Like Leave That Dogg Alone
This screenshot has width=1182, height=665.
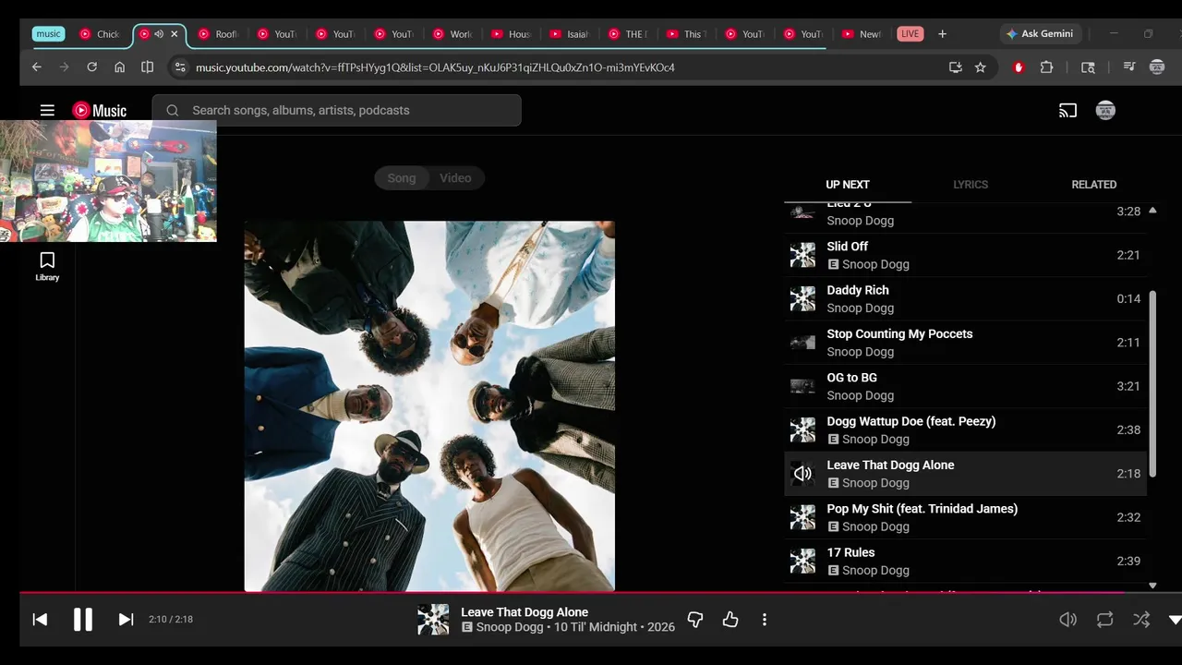[730, 620]
